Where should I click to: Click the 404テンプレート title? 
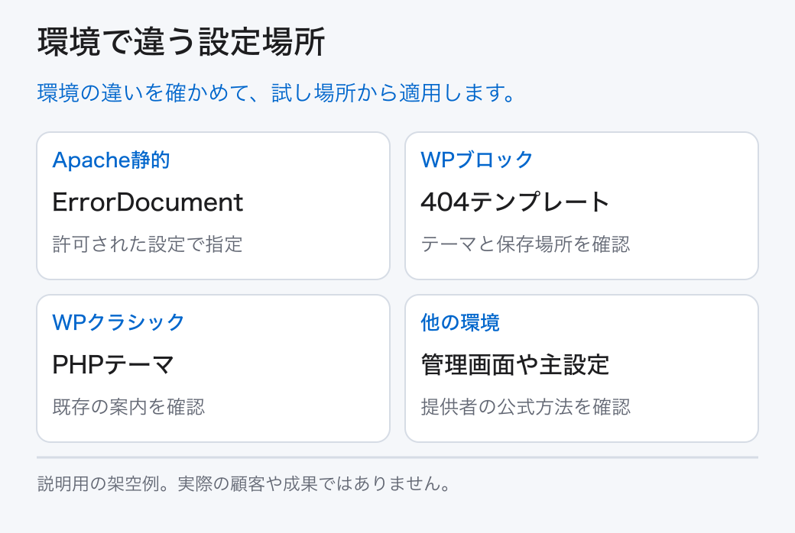click(515, 202)
